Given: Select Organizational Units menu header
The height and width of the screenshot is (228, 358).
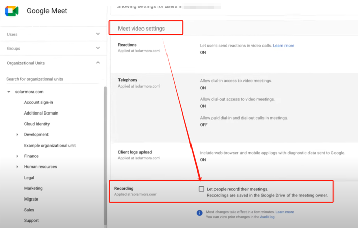Looking at the screenshot, I should [54, 63].
